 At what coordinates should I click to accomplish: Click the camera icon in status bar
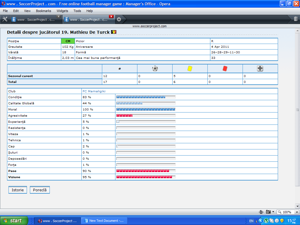[x=268, y=212]
